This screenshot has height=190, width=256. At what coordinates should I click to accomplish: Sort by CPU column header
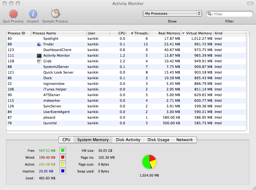pyautogui.click(x=118, y=33)
